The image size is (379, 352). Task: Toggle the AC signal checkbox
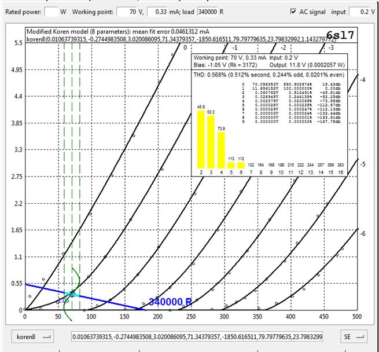click(x=293, y=12)
